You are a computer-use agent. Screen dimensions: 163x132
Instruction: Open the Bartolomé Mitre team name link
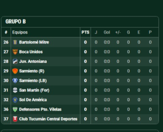34,42
